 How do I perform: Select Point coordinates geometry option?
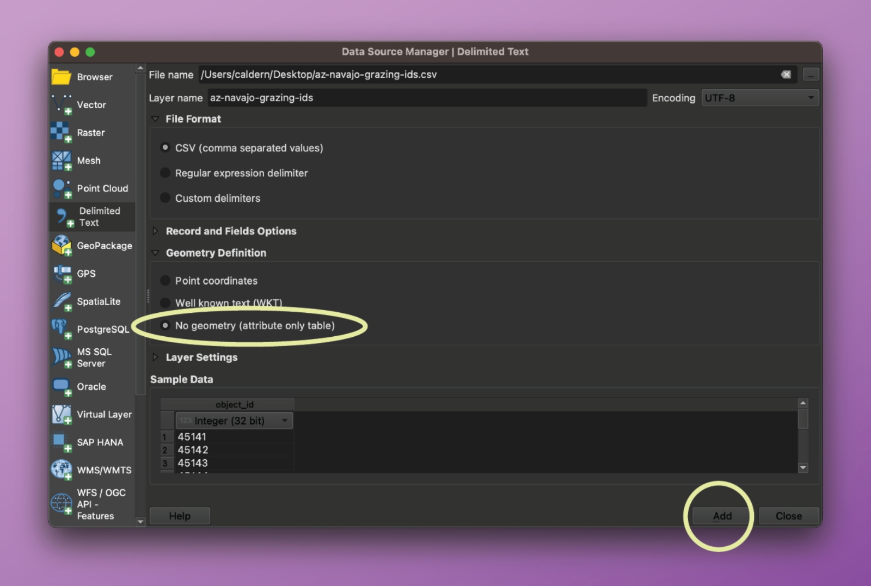[165, 281]
